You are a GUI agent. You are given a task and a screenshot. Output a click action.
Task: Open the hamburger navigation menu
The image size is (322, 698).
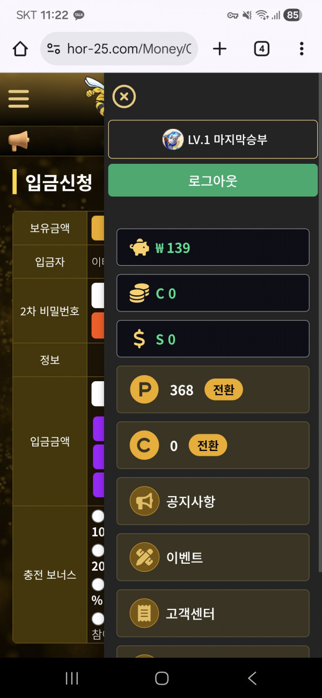tap(18, 98)
